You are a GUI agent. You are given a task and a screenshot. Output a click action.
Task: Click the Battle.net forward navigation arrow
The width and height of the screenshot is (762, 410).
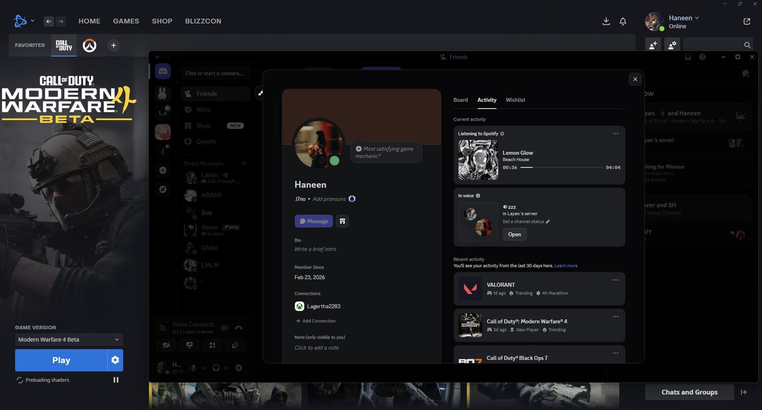[x=60, y=21]
